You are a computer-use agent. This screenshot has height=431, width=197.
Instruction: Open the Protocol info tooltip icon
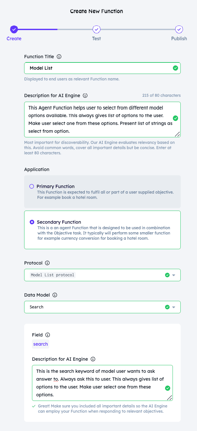coord(47,263)
